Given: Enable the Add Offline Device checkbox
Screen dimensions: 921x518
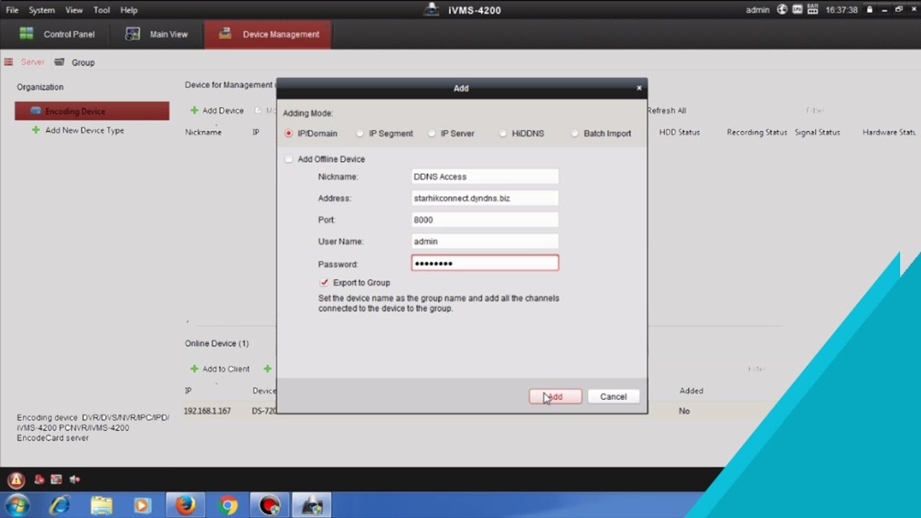Looking at the screenshot, I should [x=289, y=159].
